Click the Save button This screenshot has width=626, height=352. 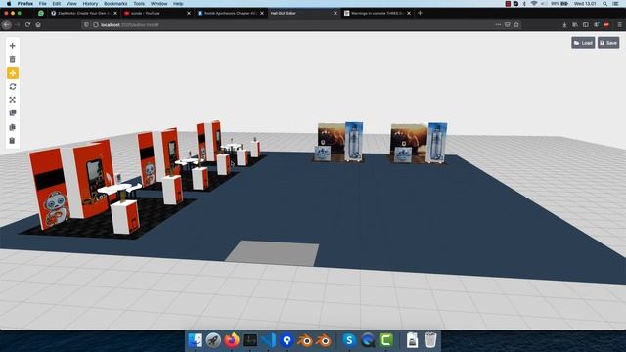tap(608, 43)
